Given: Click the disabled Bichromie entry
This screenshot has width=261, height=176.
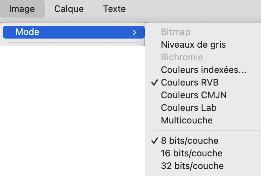Looking at the screenshot, I should 182,57.
